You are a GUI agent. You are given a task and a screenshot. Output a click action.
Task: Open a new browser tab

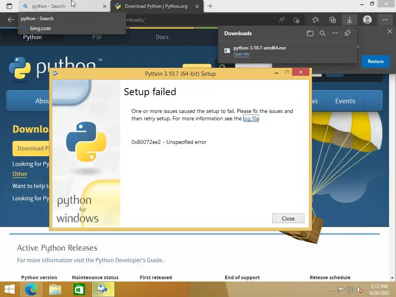pyautogui.click(x=210, y=6)
